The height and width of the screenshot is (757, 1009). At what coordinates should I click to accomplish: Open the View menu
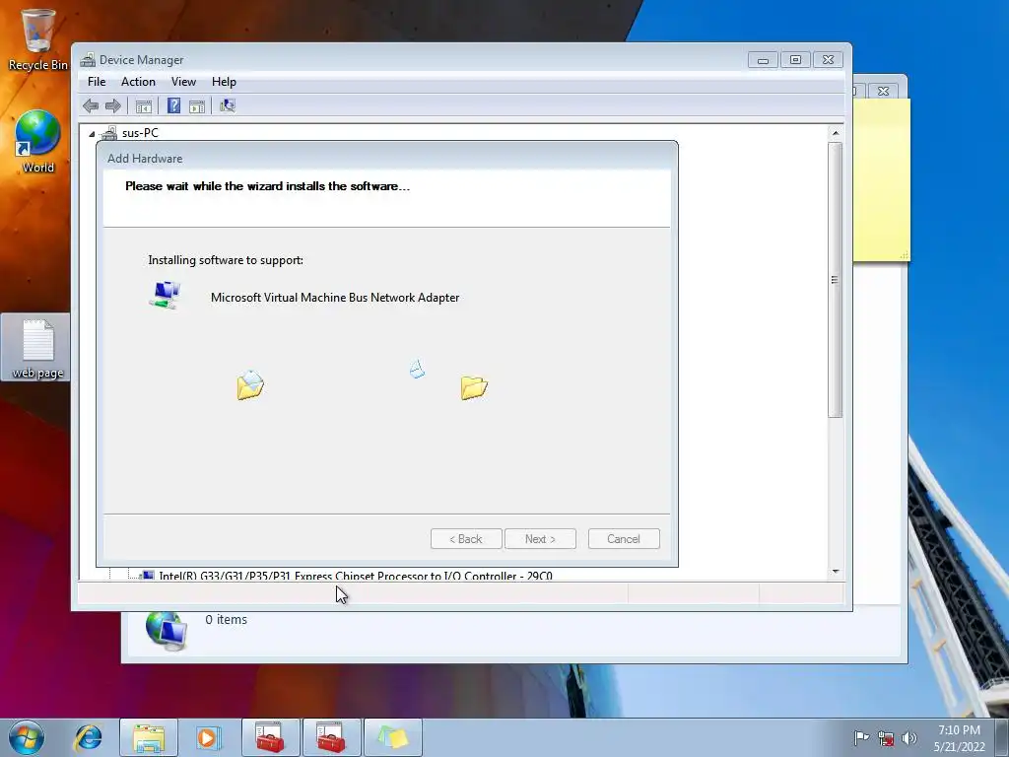pyautogui.click(x=183, y=82)
